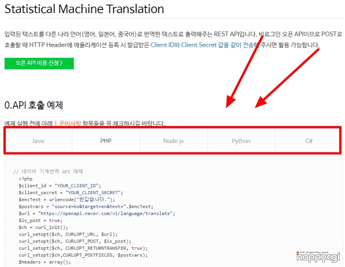Follow the orange 1.준비사항 link
This screenshot has height=267, width=345.
pos(68,123)
